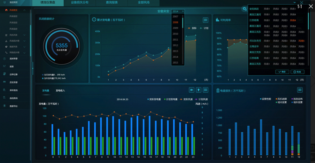Select 2011 in the year list
315x163 pixels.
tap(175, 40)
